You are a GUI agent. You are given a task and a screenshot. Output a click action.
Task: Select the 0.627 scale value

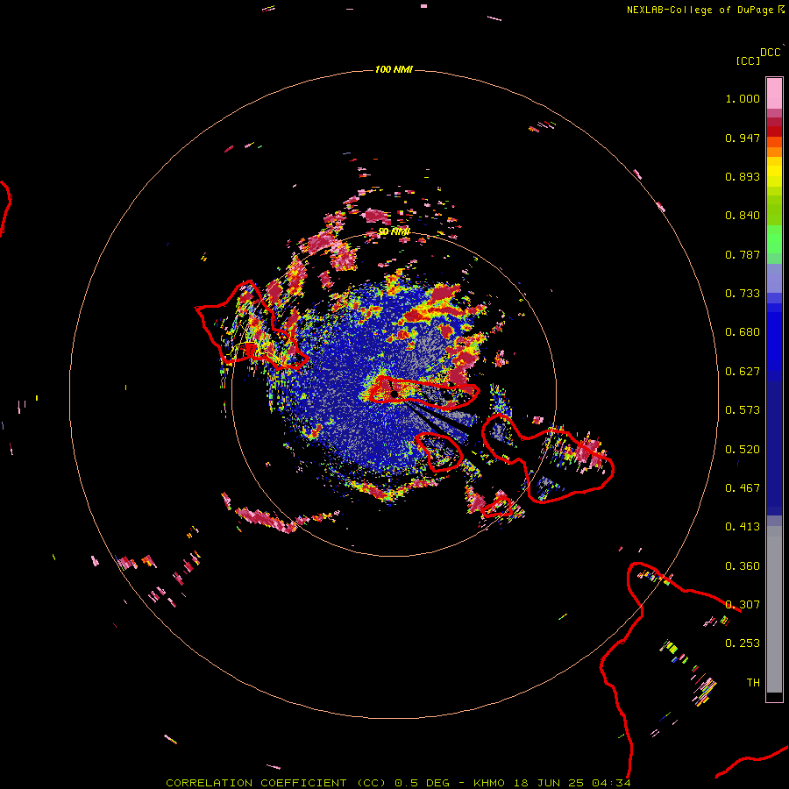pyautogui.click(x=743, y=372)
